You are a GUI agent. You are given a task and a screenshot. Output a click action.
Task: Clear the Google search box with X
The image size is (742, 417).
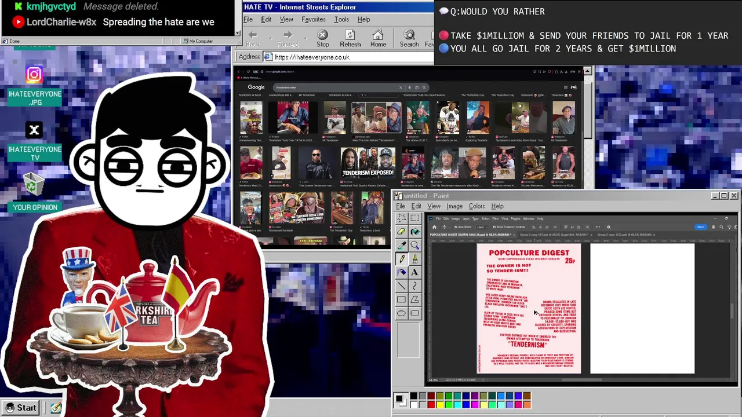pos(400,87)
